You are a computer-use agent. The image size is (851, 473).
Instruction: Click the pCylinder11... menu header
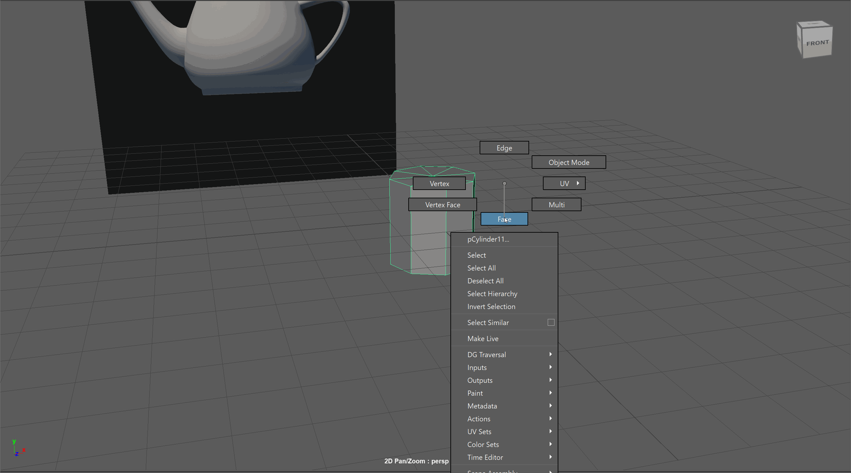(488, 239)
